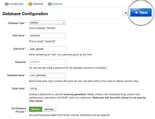The height and width of the screenshot is (119, 155).
Task: Click the "This is usually localhost" hint
Action: click(x=42, y=41)
